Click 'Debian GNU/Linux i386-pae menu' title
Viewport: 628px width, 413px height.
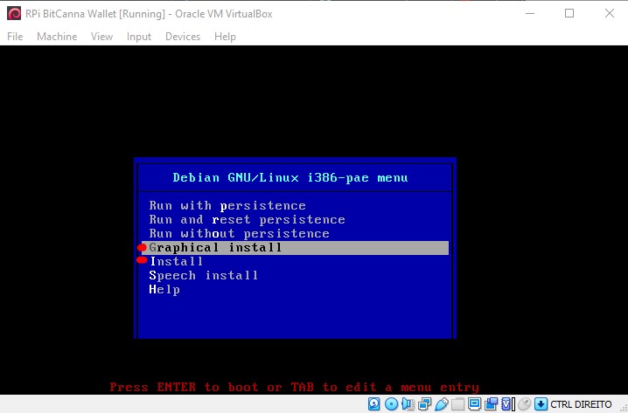290,177
